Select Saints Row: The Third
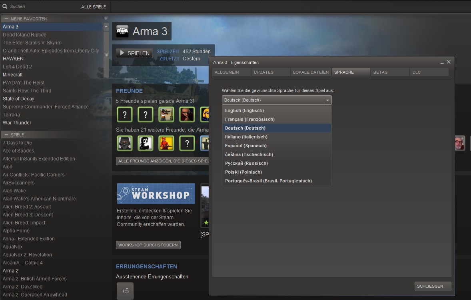This screenshot has height=300, width=471. click(52, 90)
